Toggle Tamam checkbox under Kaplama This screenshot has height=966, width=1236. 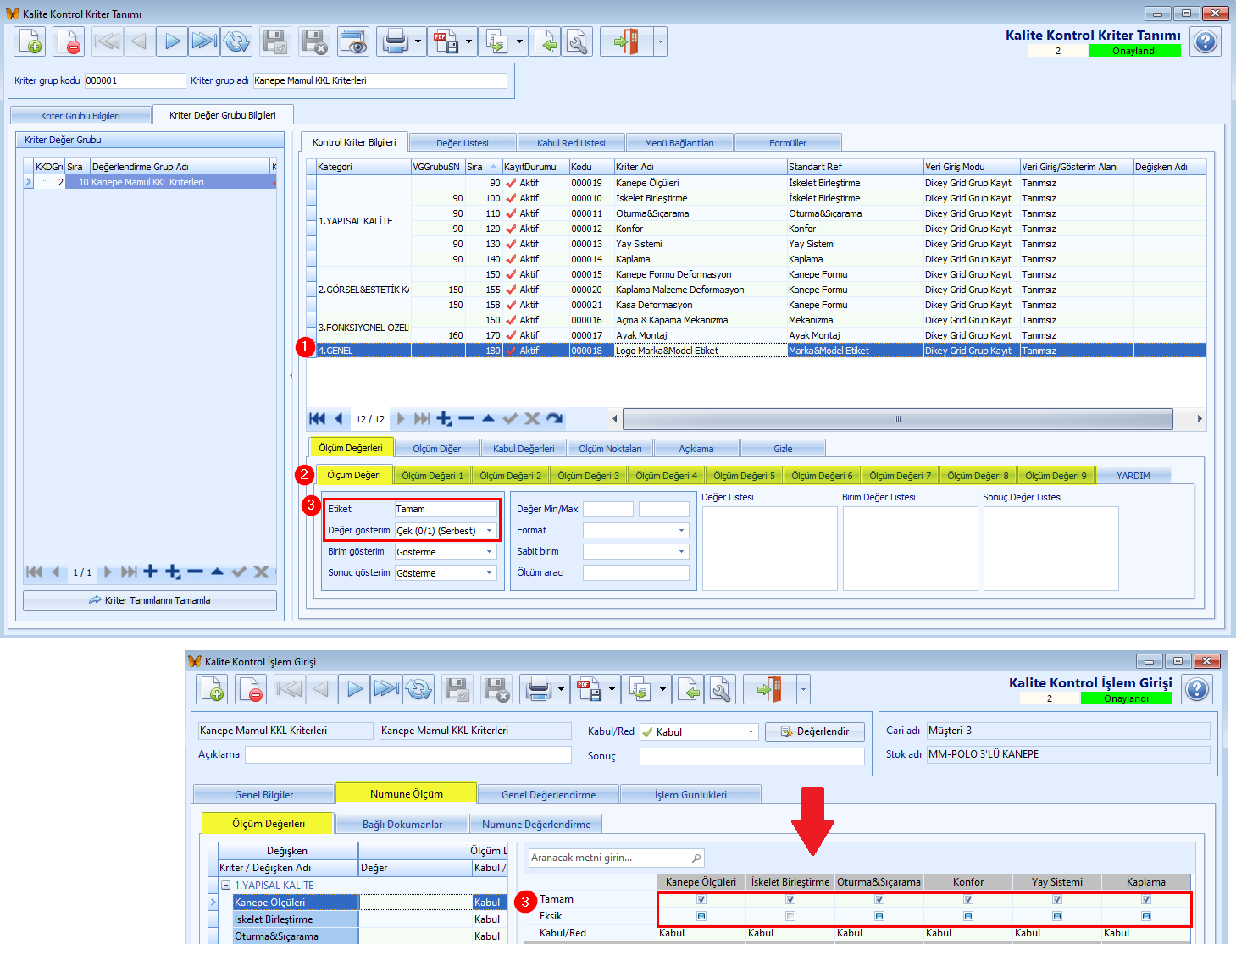pyautogui.click(x=1146, y=899)
